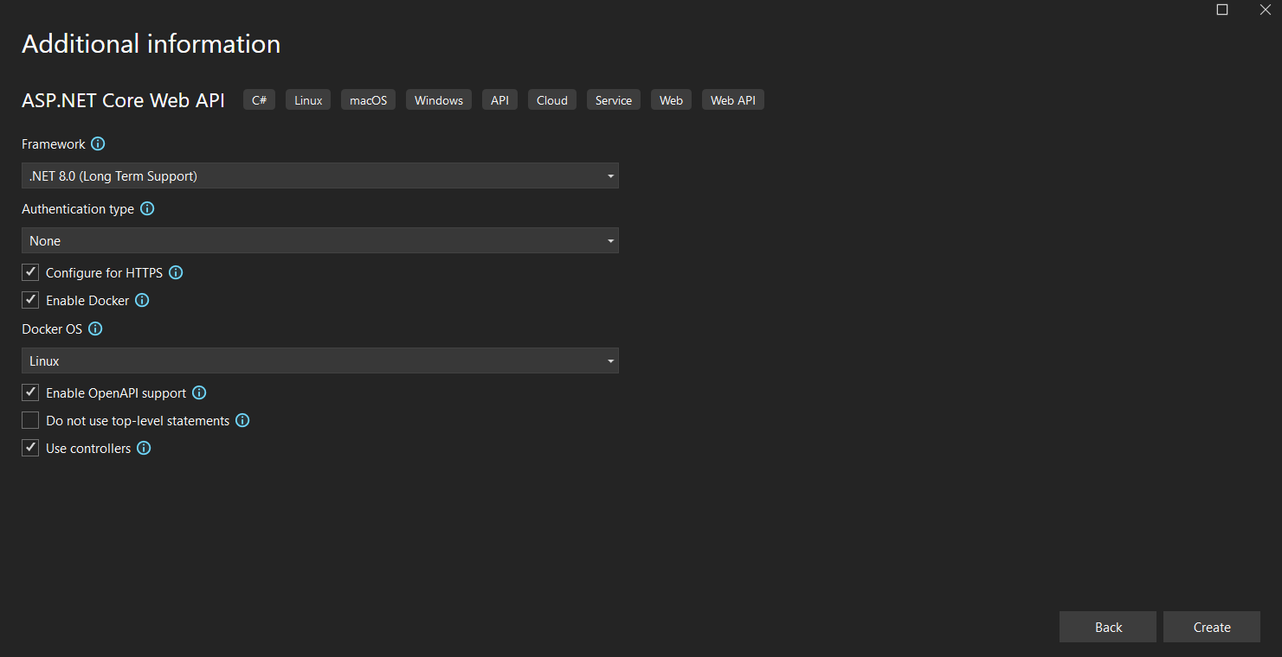Viewport: 1282px width, 657px height.
Task: Click the Docker OS info icon
Action: (95, 328)
